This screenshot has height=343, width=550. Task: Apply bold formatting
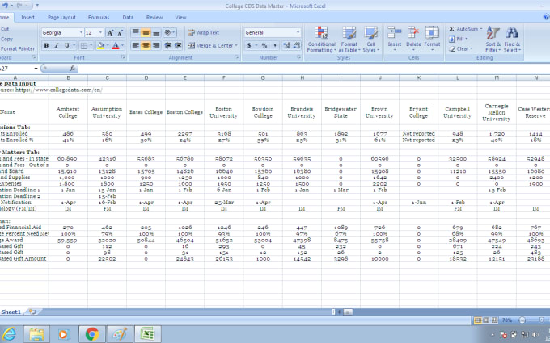click(46, 45)
